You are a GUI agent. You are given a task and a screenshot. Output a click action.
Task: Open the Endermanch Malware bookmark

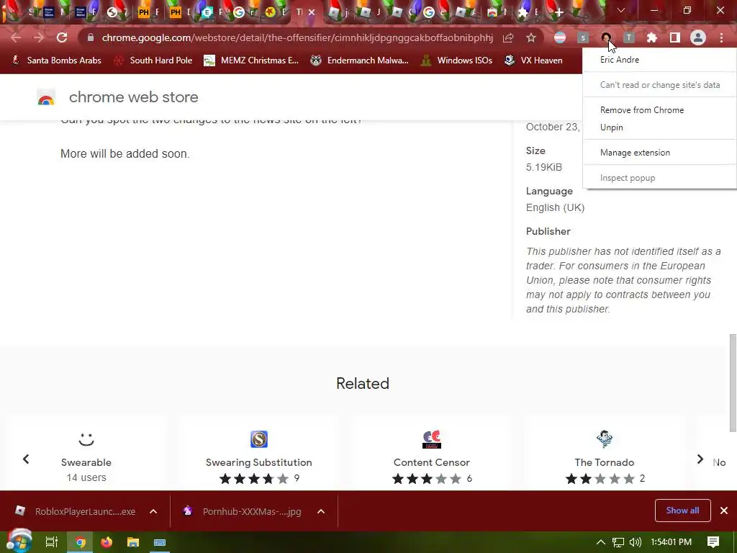(x=360, y=60)
